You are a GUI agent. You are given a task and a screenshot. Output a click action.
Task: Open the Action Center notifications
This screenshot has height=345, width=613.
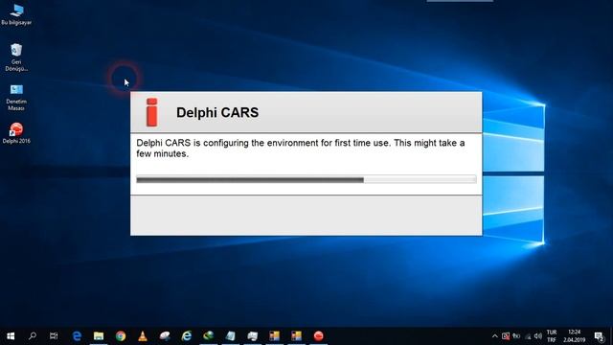coord(599,336)
